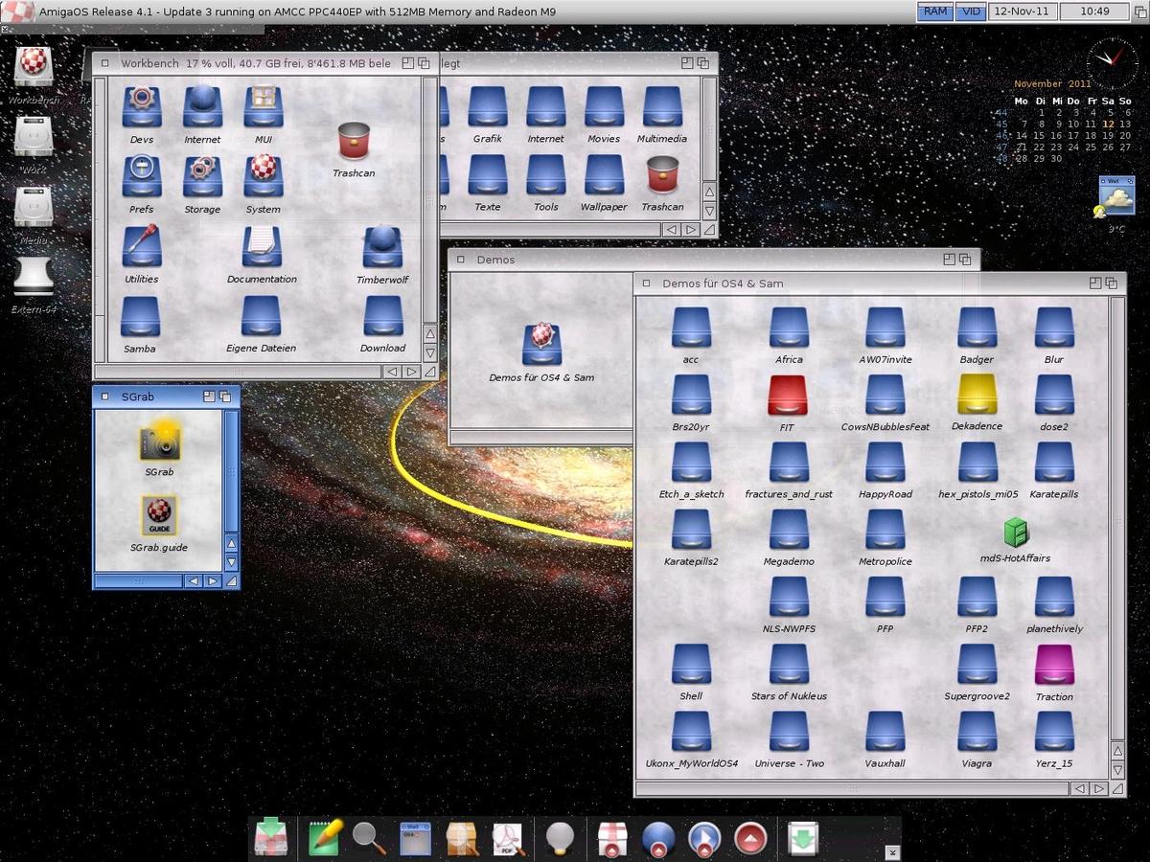Select the Wallpaper drawer
Screen dimensions: 1150x862
pyautogui.click(x=604, y=174)
